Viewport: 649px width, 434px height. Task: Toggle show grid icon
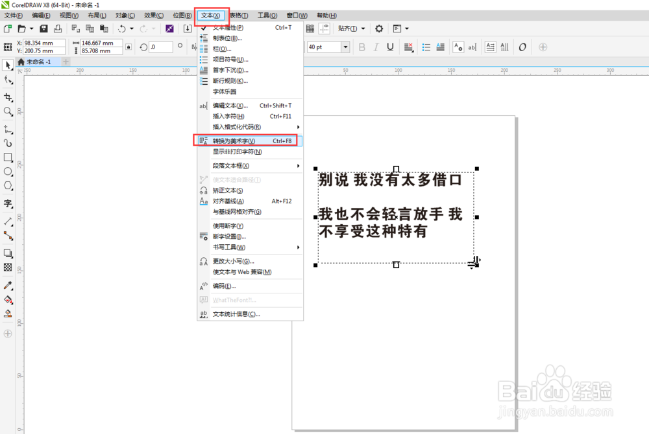pyautogui.click(x=310, y=29)
